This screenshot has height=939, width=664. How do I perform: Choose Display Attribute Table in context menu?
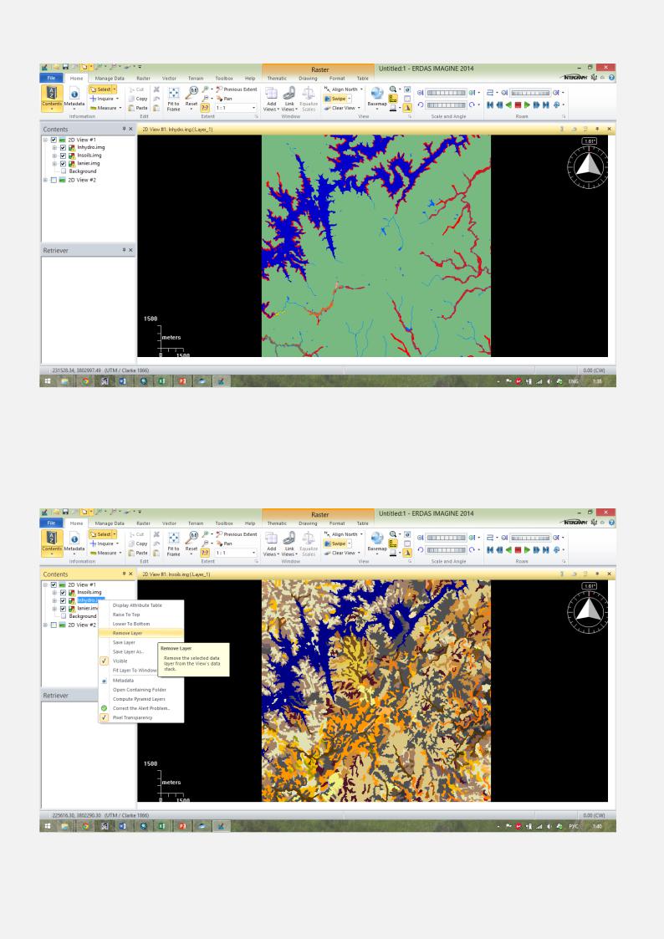[141, 605]
